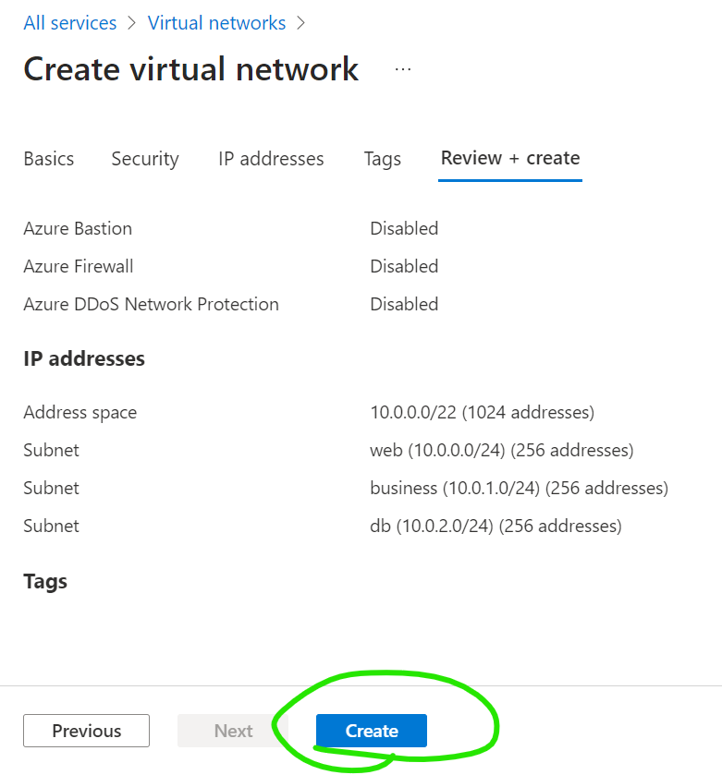Screen dimensions: 722x775
Task: Open the ellipsis more options menu
Action: (403, 69)
